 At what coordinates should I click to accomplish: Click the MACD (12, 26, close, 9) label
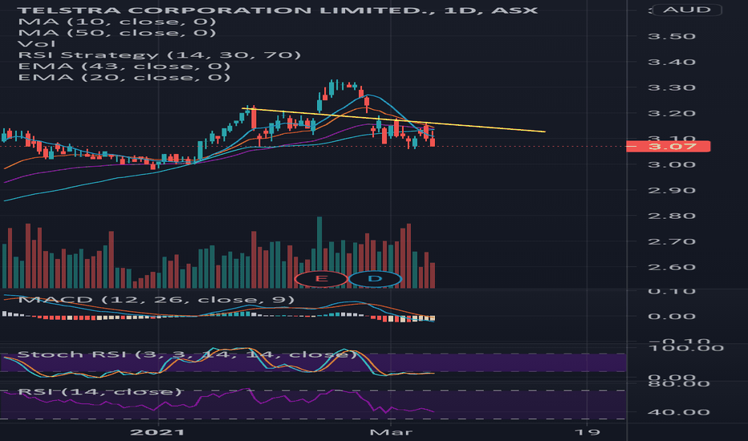click(156, 299)
